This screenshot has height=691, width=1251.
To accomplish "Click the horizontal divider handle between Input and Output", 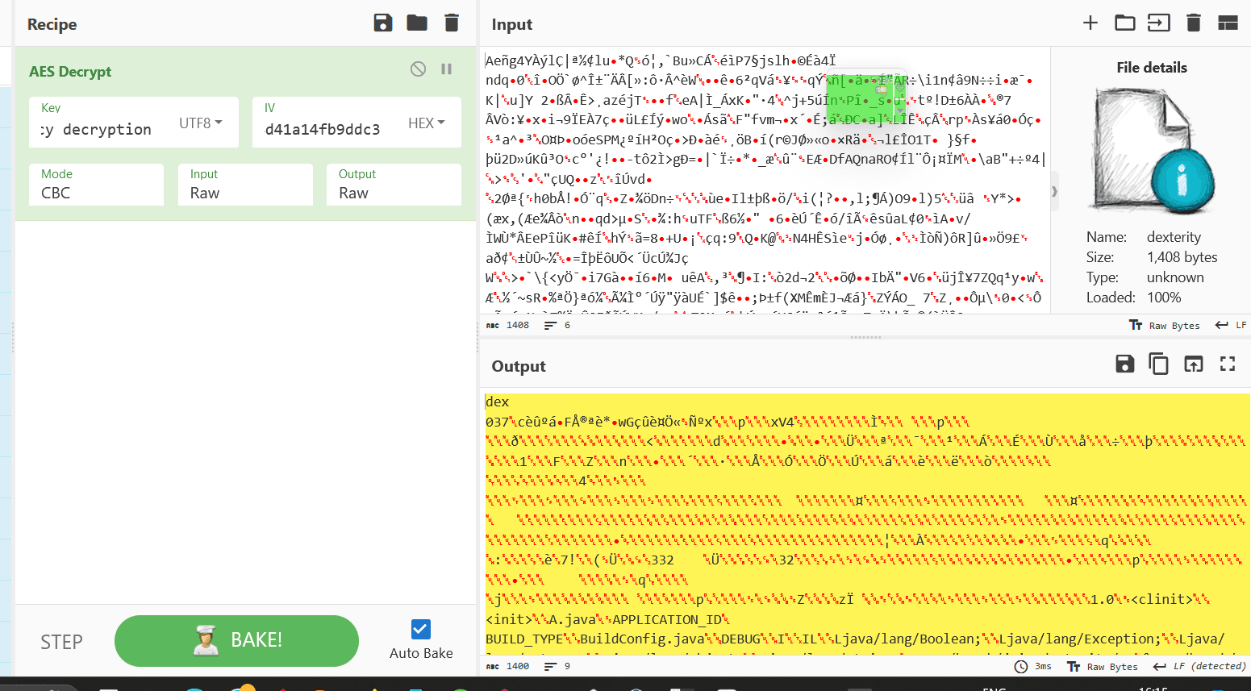I will click(x=865, y=337).
